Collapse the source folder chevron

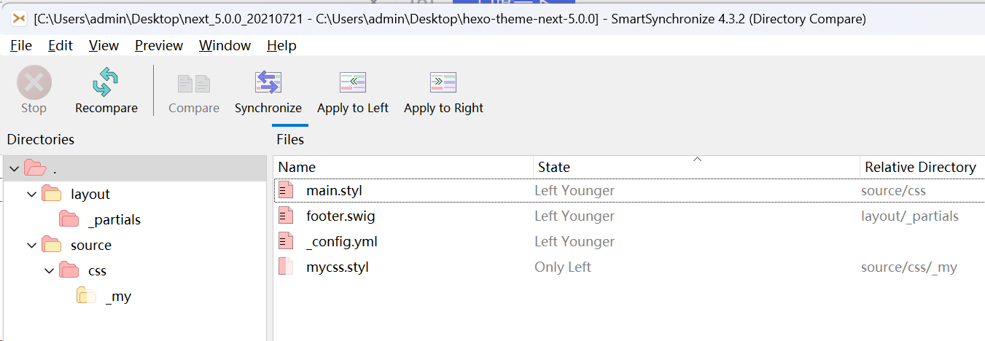coord(31,246)
